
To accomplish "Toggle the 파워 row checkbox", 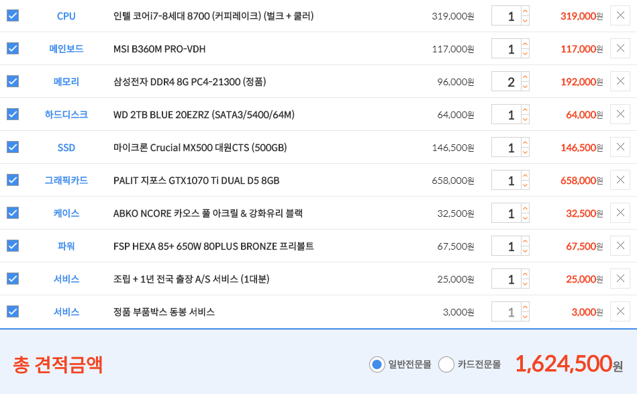I will [13, 246].
